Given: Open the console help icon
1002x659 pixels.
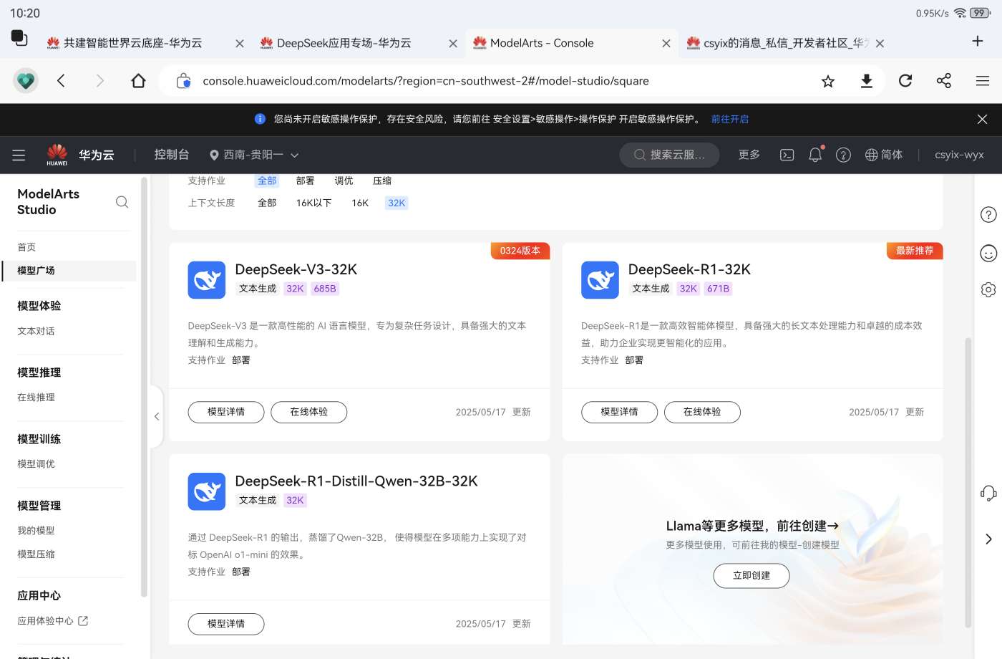Looking at the screenshot, I should pos(844,155).
